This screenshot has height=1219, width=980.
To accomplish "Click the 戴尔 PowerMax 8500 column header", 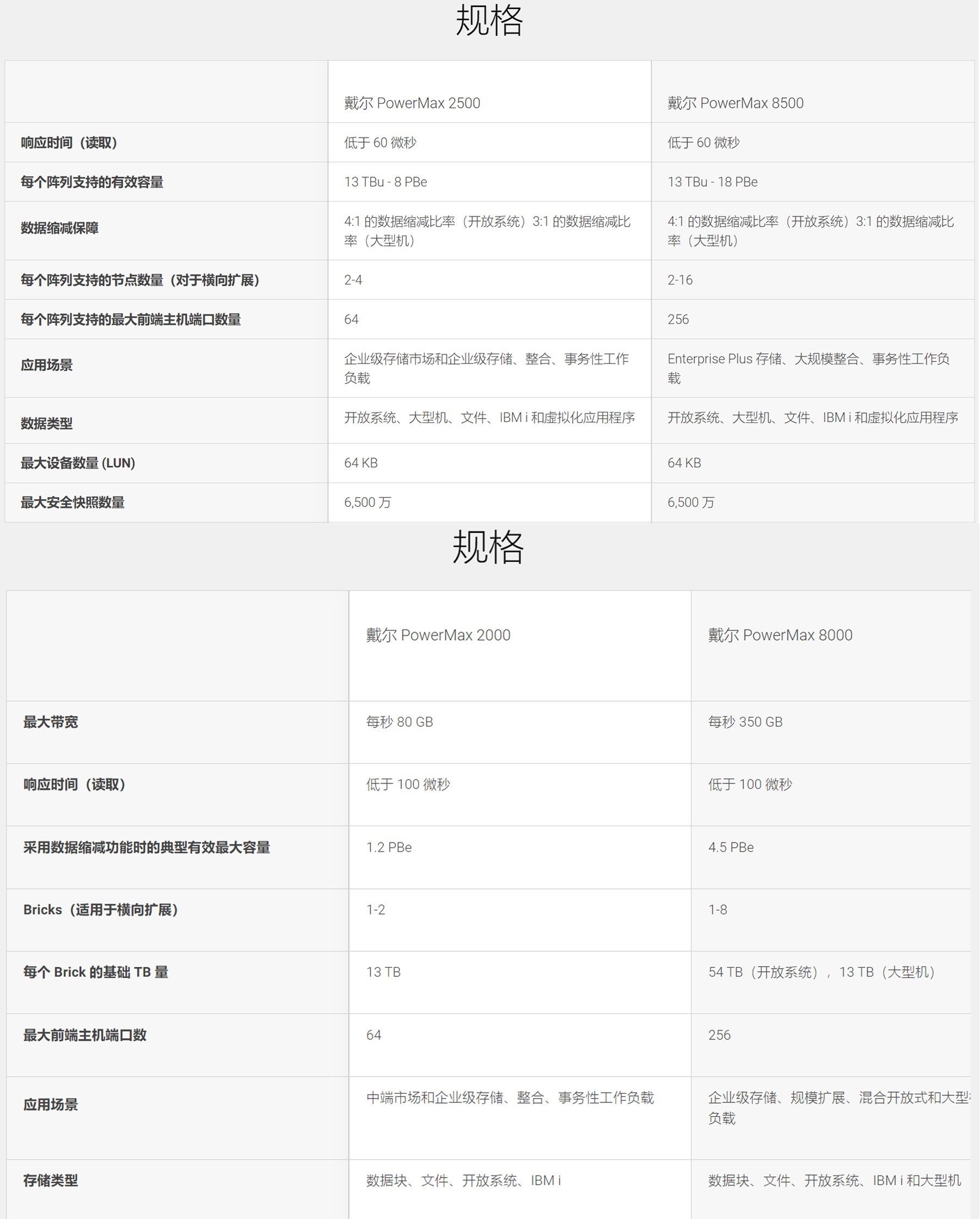I will click(735, 103).
